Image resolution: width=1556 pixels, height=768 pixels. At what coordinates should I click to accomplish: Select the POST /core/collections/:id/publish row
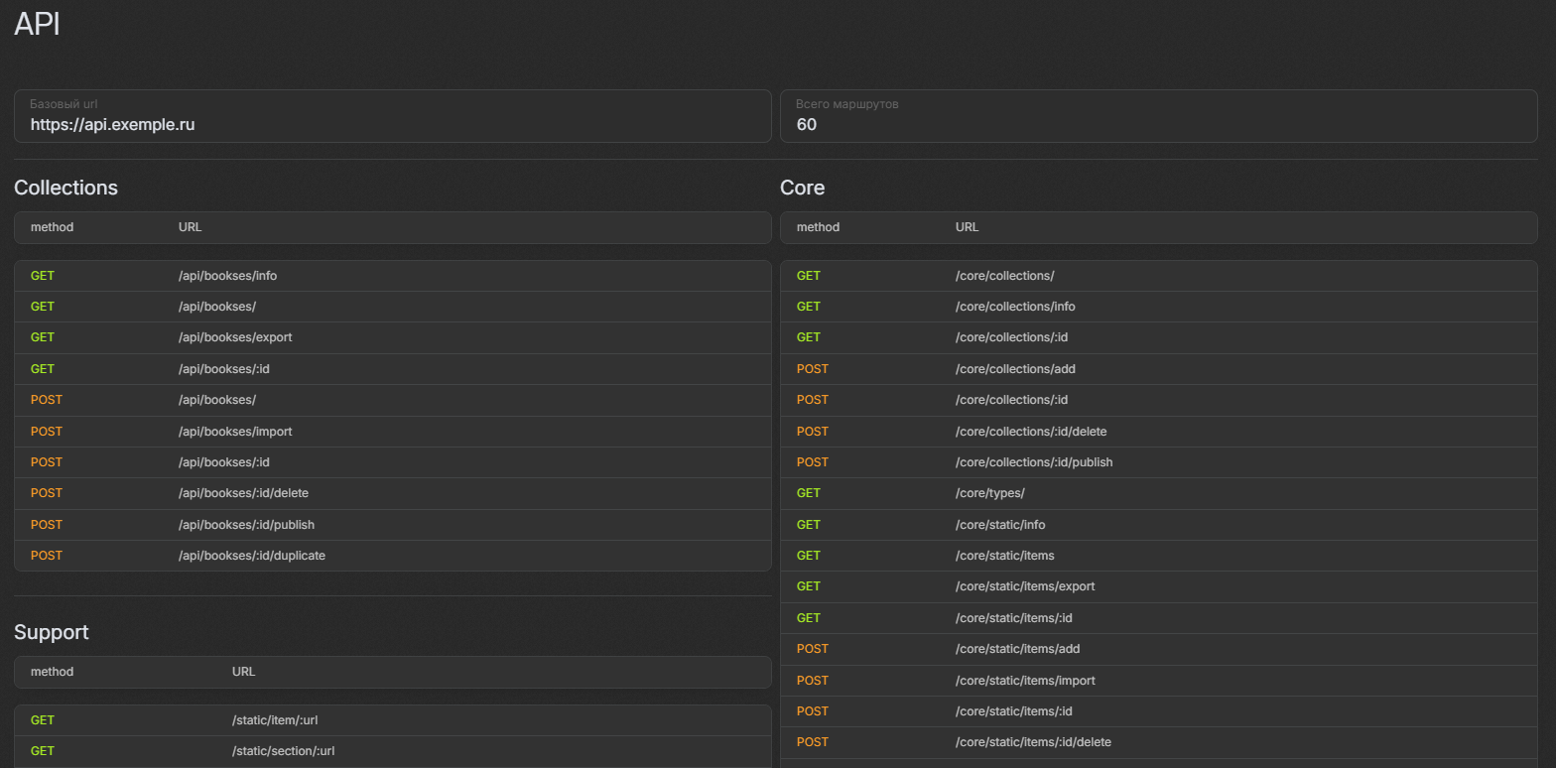click(1158, 462)
